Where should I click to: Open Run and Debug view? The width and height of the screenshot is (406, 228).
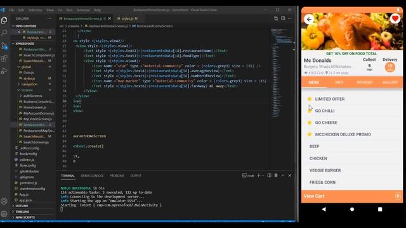click(4, 71)
